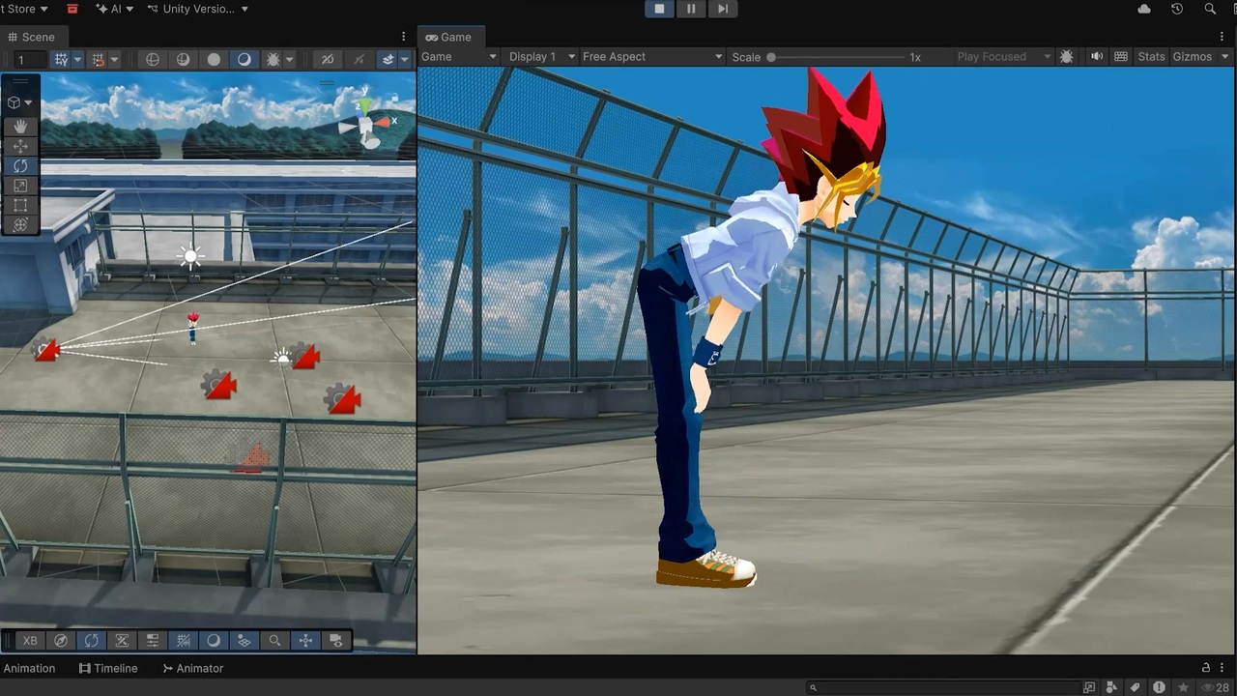Toggle the Scene overlays layers icon

coord(388,59)
